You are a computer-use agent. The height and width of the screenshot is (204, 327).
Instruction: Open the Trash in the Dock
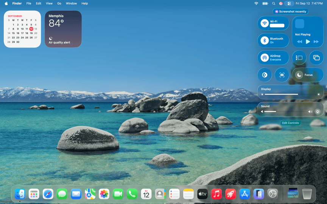(x=307, y=194)
